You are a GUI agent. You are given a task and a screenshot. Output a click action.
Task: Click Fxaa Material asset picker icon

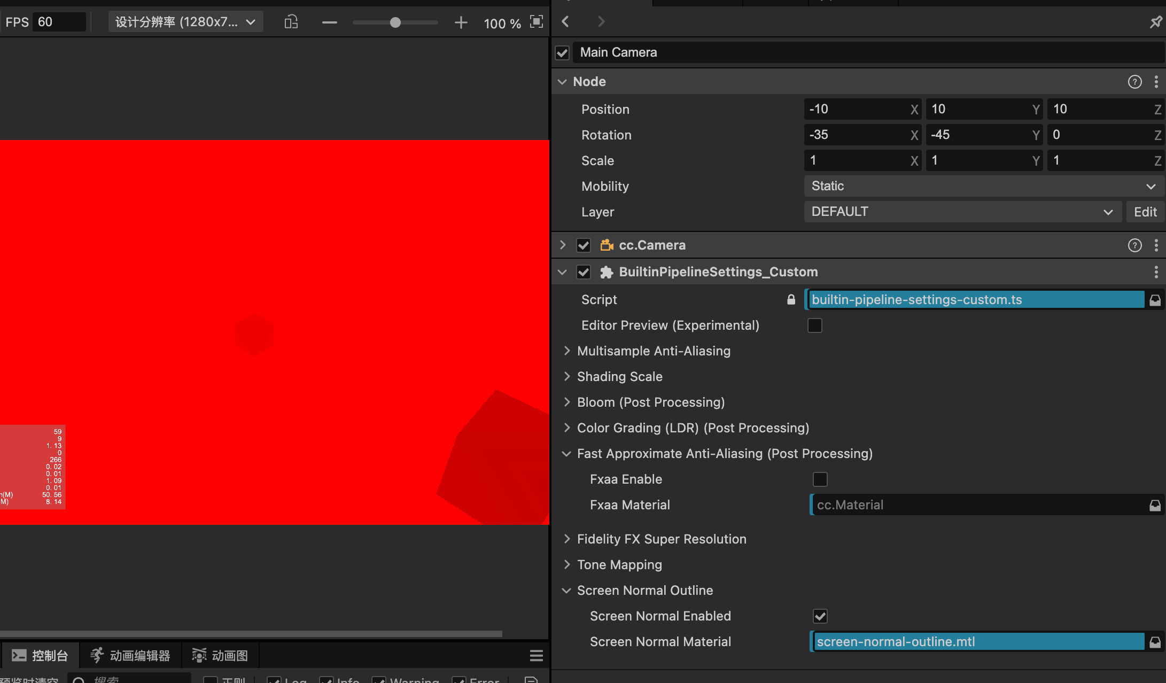tap(1155, 505)
